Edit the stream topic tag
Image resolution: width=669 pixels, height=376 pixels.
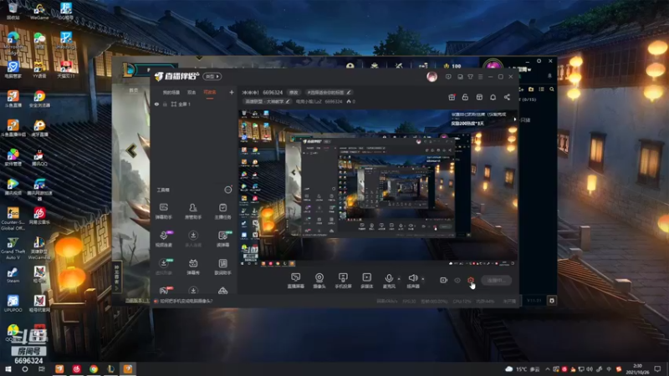(x=329, y=92)
